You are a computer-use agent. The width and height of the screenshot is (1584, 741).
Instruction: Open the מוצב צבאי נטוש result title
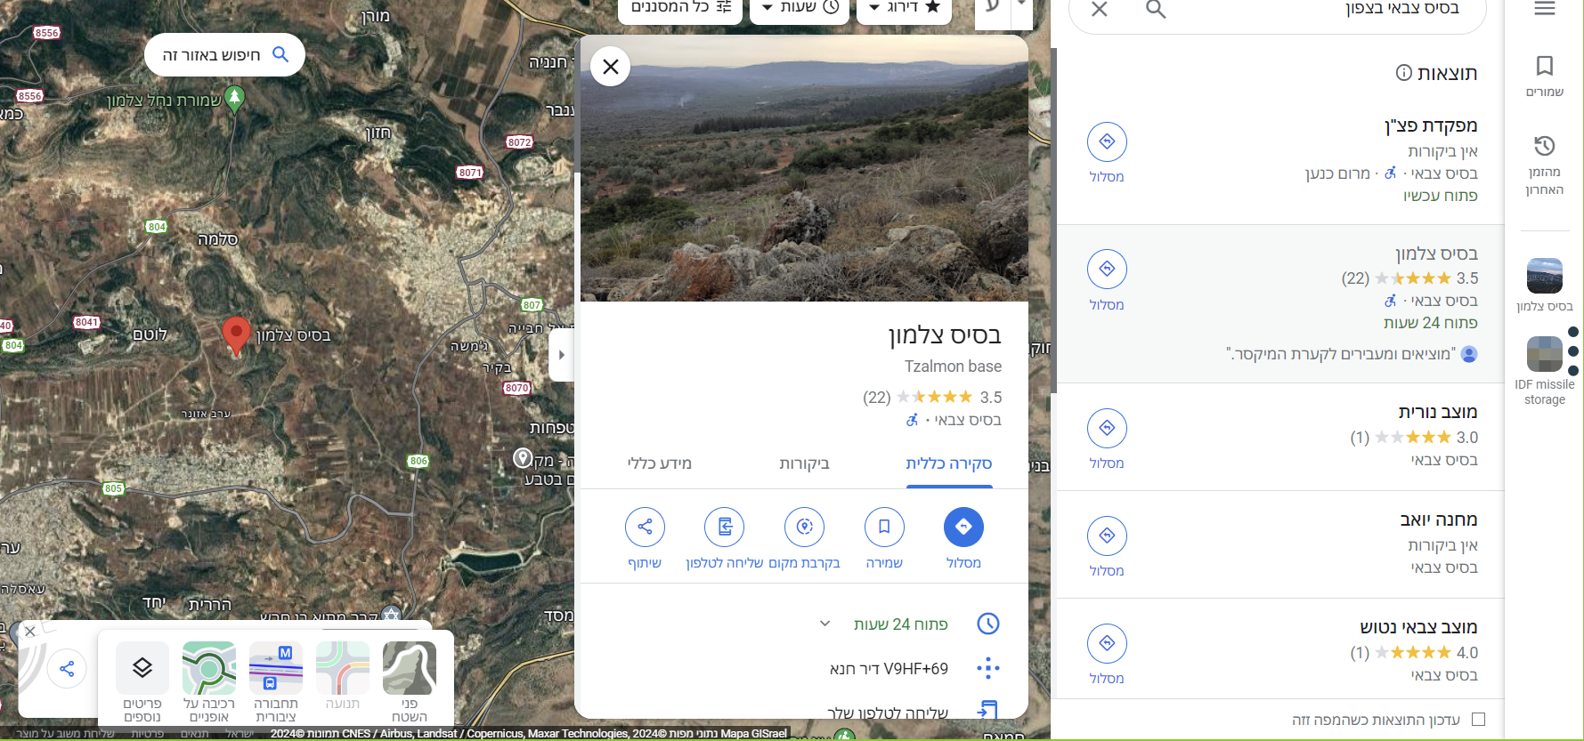[x=1418, y=627]
